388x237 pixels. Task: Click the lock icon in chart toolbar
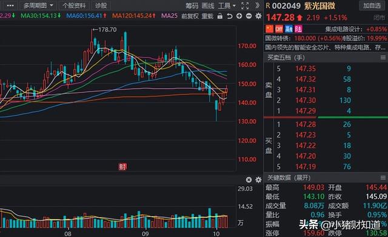point(219,16)
